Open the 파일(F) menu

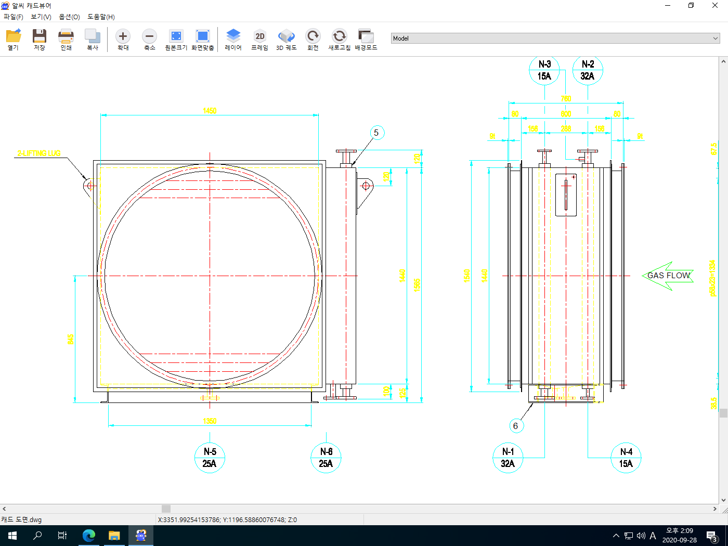14,17
